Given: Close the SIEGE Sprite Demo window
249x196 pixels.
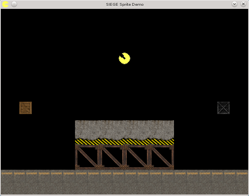Looking at the screenshot, I should tap(243, 4).
